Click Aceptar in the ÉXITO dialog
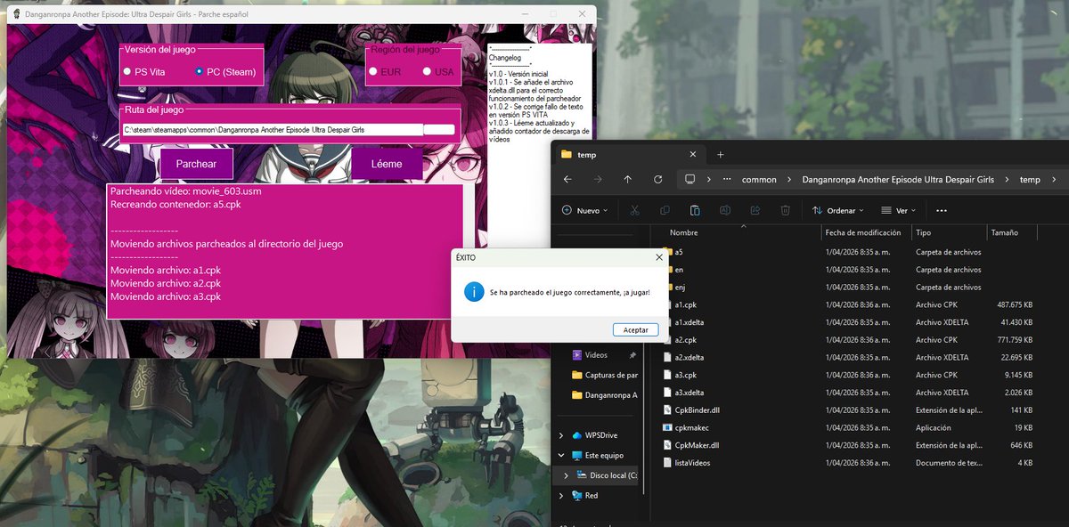 click(x=635, y=329)
